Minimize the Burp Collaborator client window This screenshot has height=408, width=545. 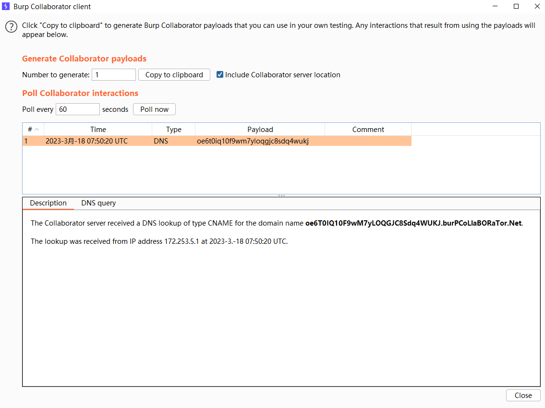(x=495, y=6)
